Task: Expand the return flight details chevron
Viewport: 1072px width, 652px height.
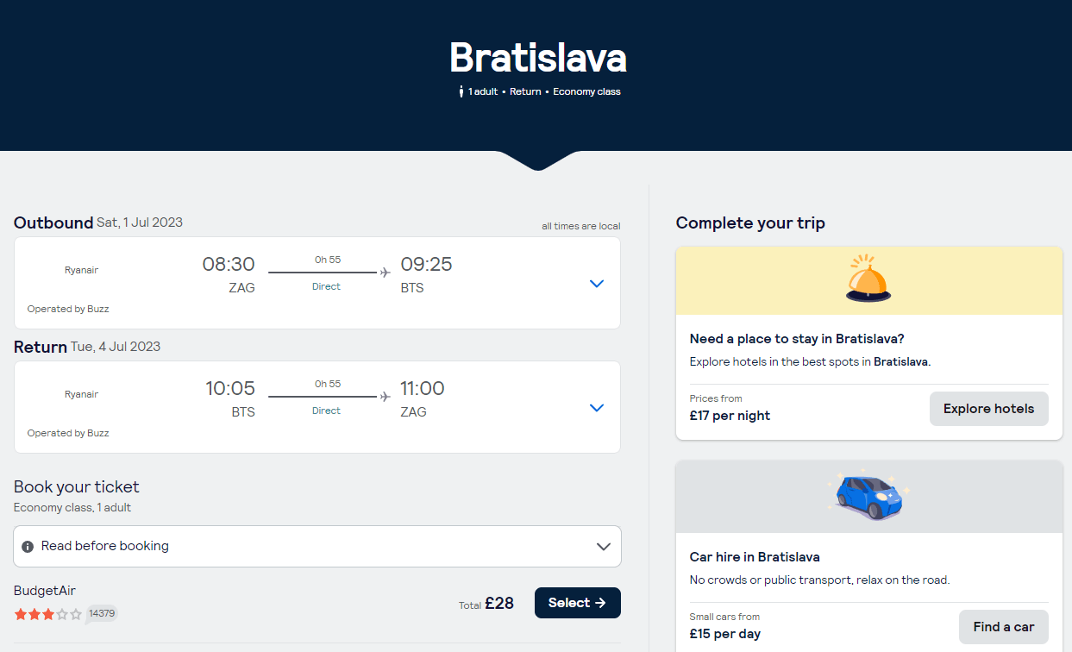Action: [x=597, y=408]
